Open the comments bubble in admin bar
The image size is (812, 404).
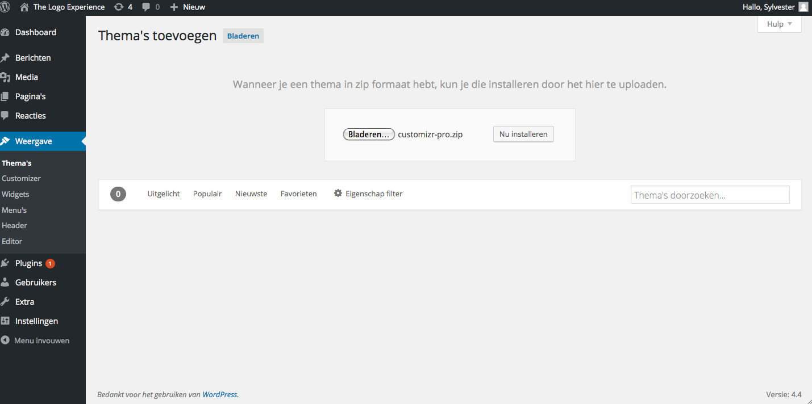[147, 7]
